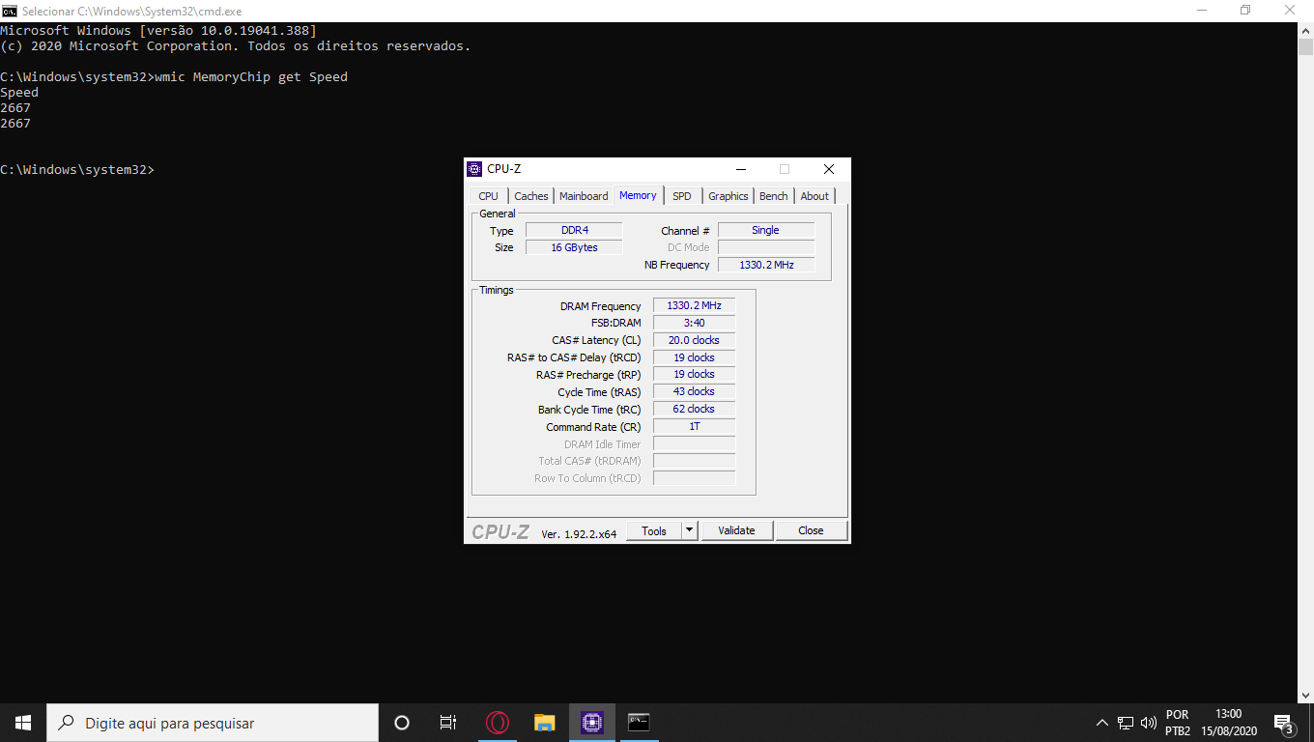
Task: Open network status tray icon
Action: pyautogui.click(x=1126, y=723)
